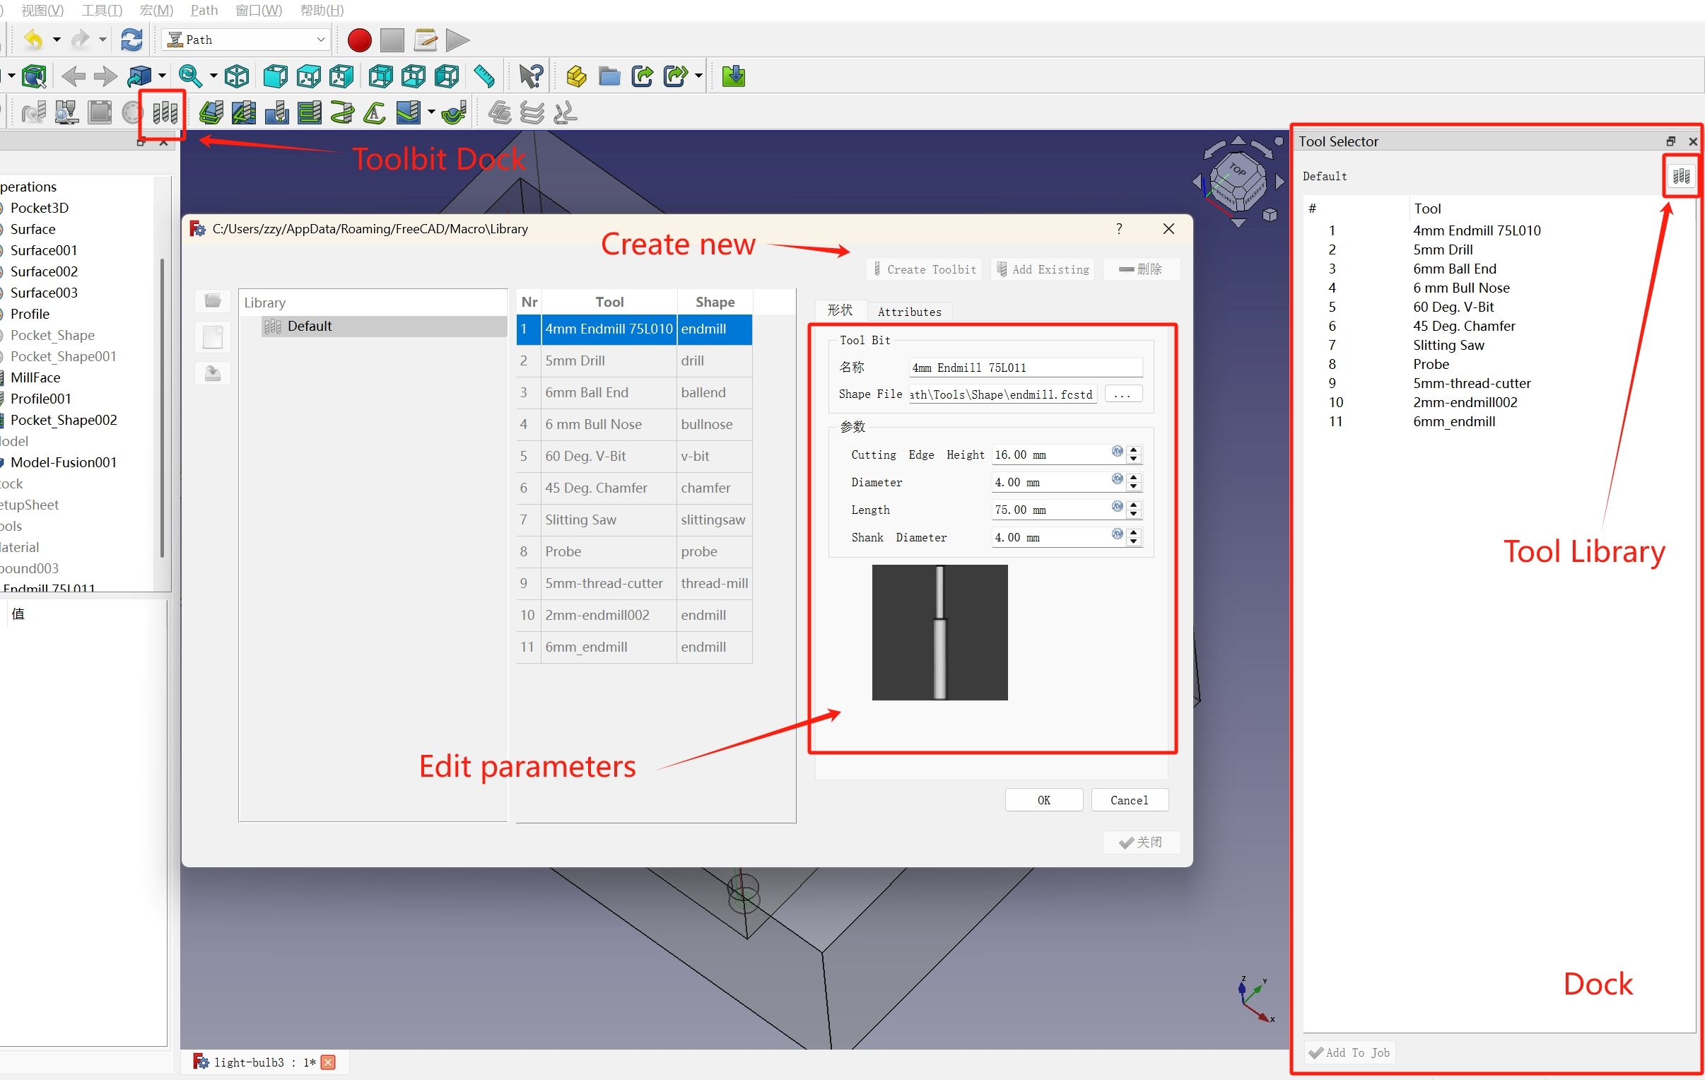
Task: Create a group with blue folder icon
Action: (609, 76)
